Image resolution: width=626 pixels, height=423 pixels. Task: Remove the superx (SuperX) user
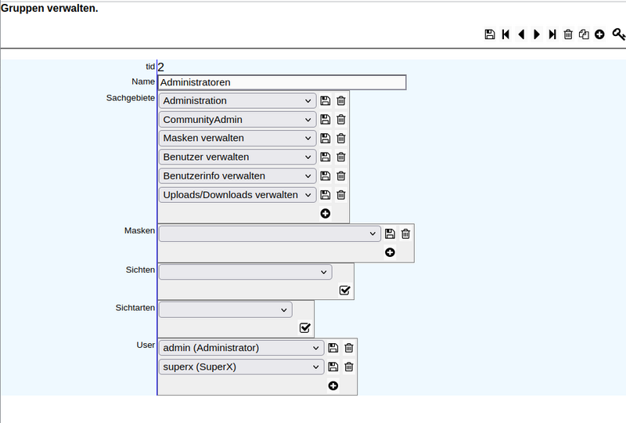(349, 367)
